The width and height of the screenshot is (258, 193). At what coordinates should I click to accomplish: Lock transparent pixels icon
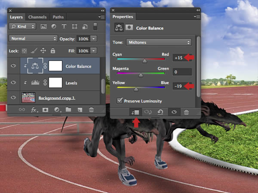tap(25, 51)
